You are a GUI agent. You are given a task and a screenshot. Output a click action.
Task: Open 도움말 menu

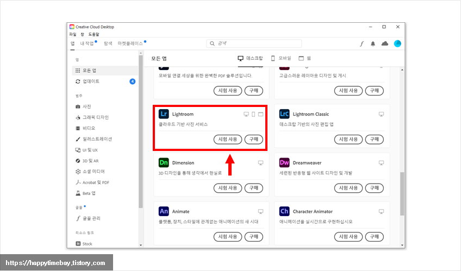(94, 34)
